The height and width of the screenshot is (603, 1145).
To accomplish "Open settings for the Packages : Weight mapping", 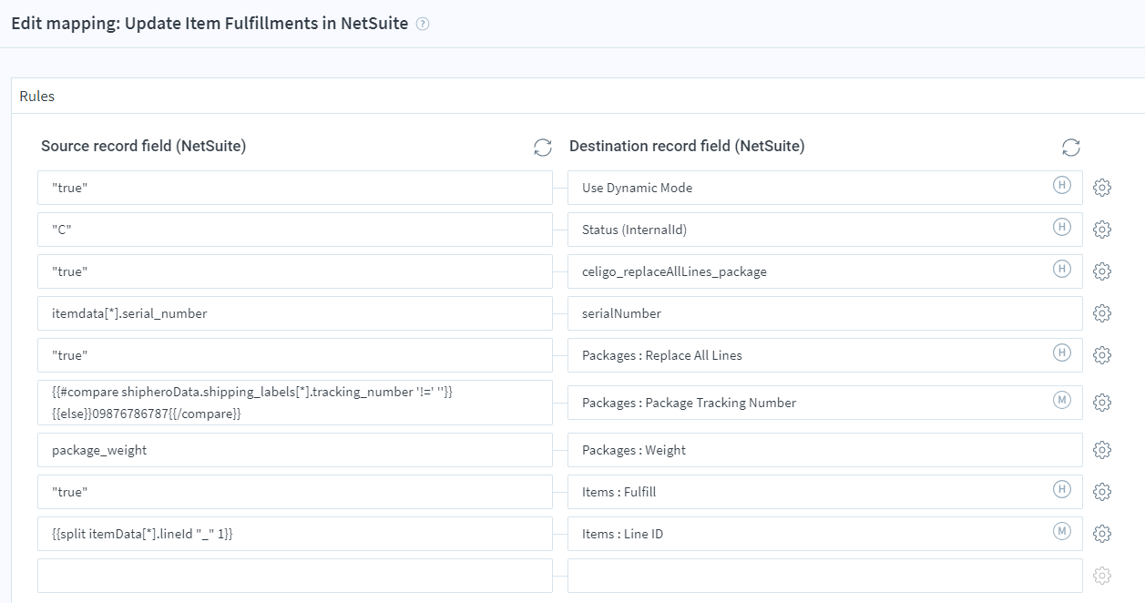I will click(x=1102, y=449).
